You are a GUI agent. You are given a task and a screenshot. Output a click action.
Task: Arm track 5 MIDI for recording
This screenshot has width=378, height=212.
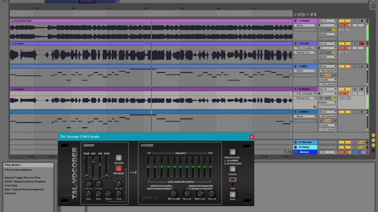362,112
